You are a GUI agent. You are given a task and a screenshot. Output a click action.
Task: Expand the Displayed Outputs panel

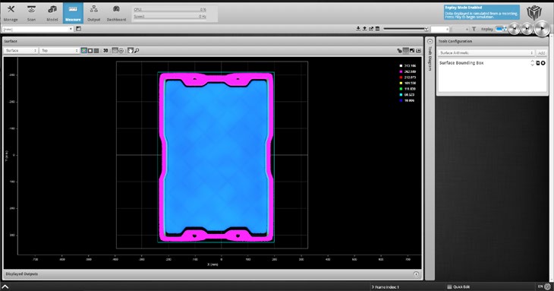pyautogui.click(x=416, y=274)
